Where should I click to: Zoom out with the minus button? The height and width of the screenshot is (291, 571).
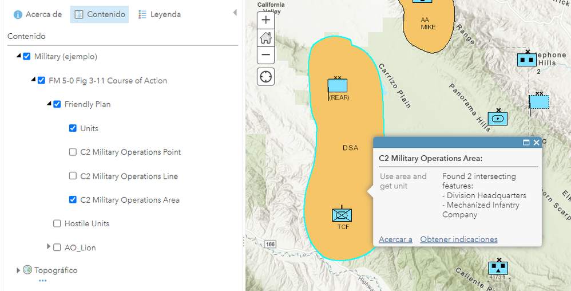pos(266,55)
